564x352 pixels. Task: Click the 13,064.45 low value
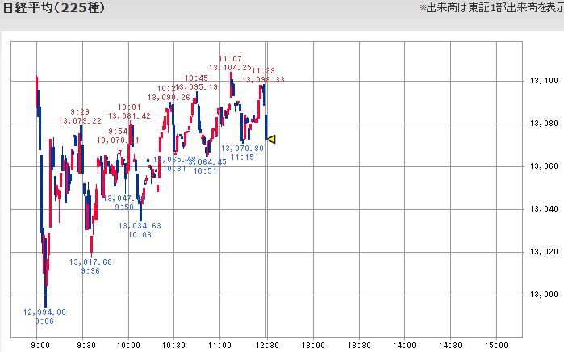tap(205, 162)
